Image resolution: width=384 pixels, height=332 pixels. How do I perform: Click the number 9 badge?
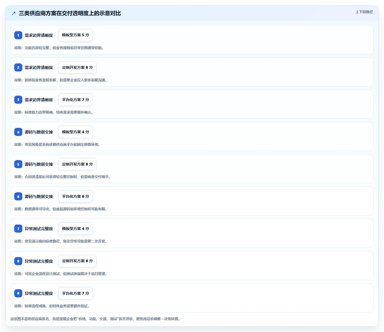[x=18, y=293]
